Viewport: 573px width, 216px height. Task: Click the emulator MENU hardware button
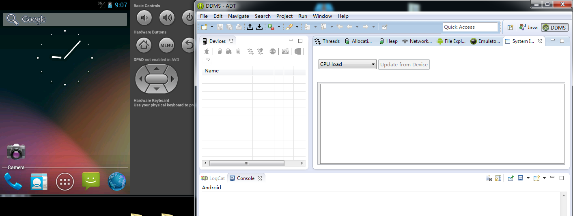(x=166, y=45)
